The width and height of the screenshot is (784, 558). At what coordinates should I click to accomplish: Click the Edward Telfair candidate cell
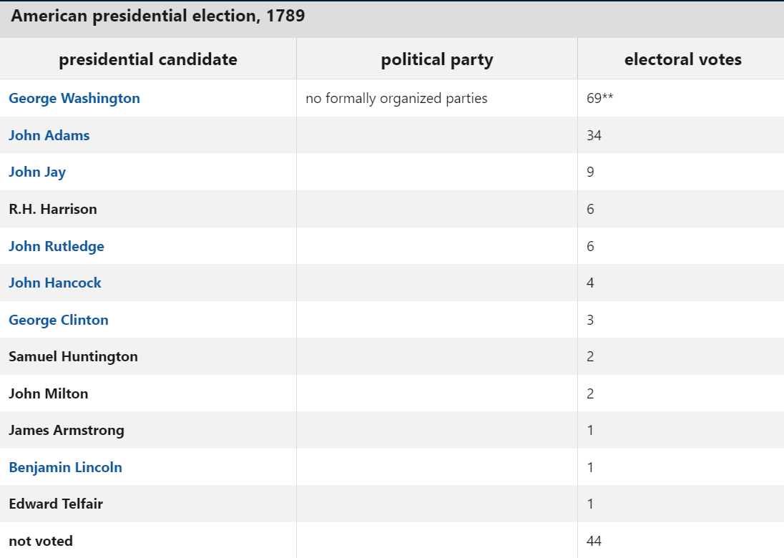pos(56,504)
